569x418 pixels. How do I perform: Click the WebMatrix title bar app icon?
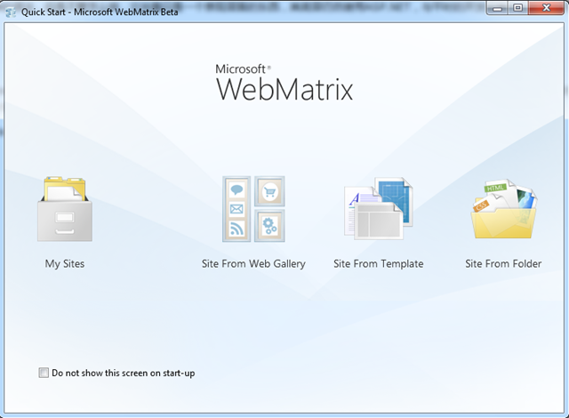(x=11, y=12)
